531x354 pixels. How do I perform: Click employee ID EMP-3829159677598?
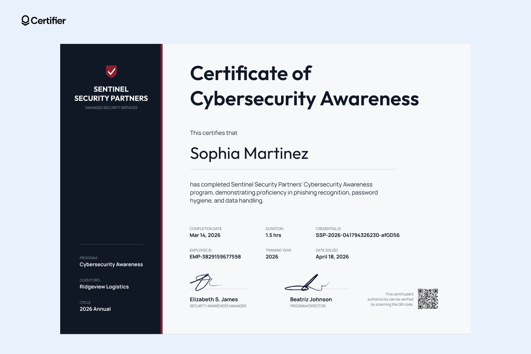pos(215,257)
